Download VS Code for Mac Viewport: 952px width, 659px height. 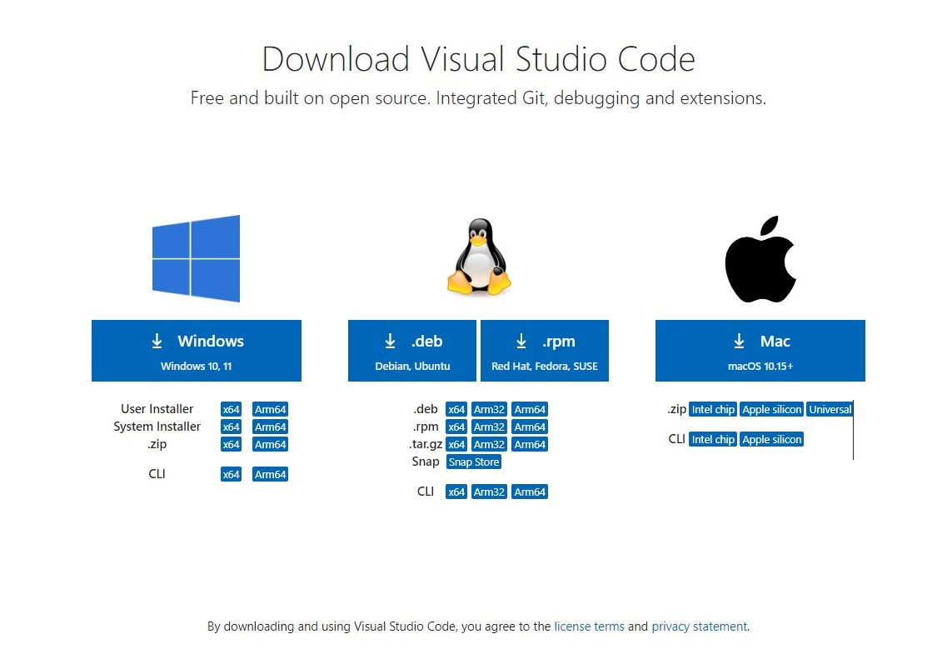tap(760, 351)
